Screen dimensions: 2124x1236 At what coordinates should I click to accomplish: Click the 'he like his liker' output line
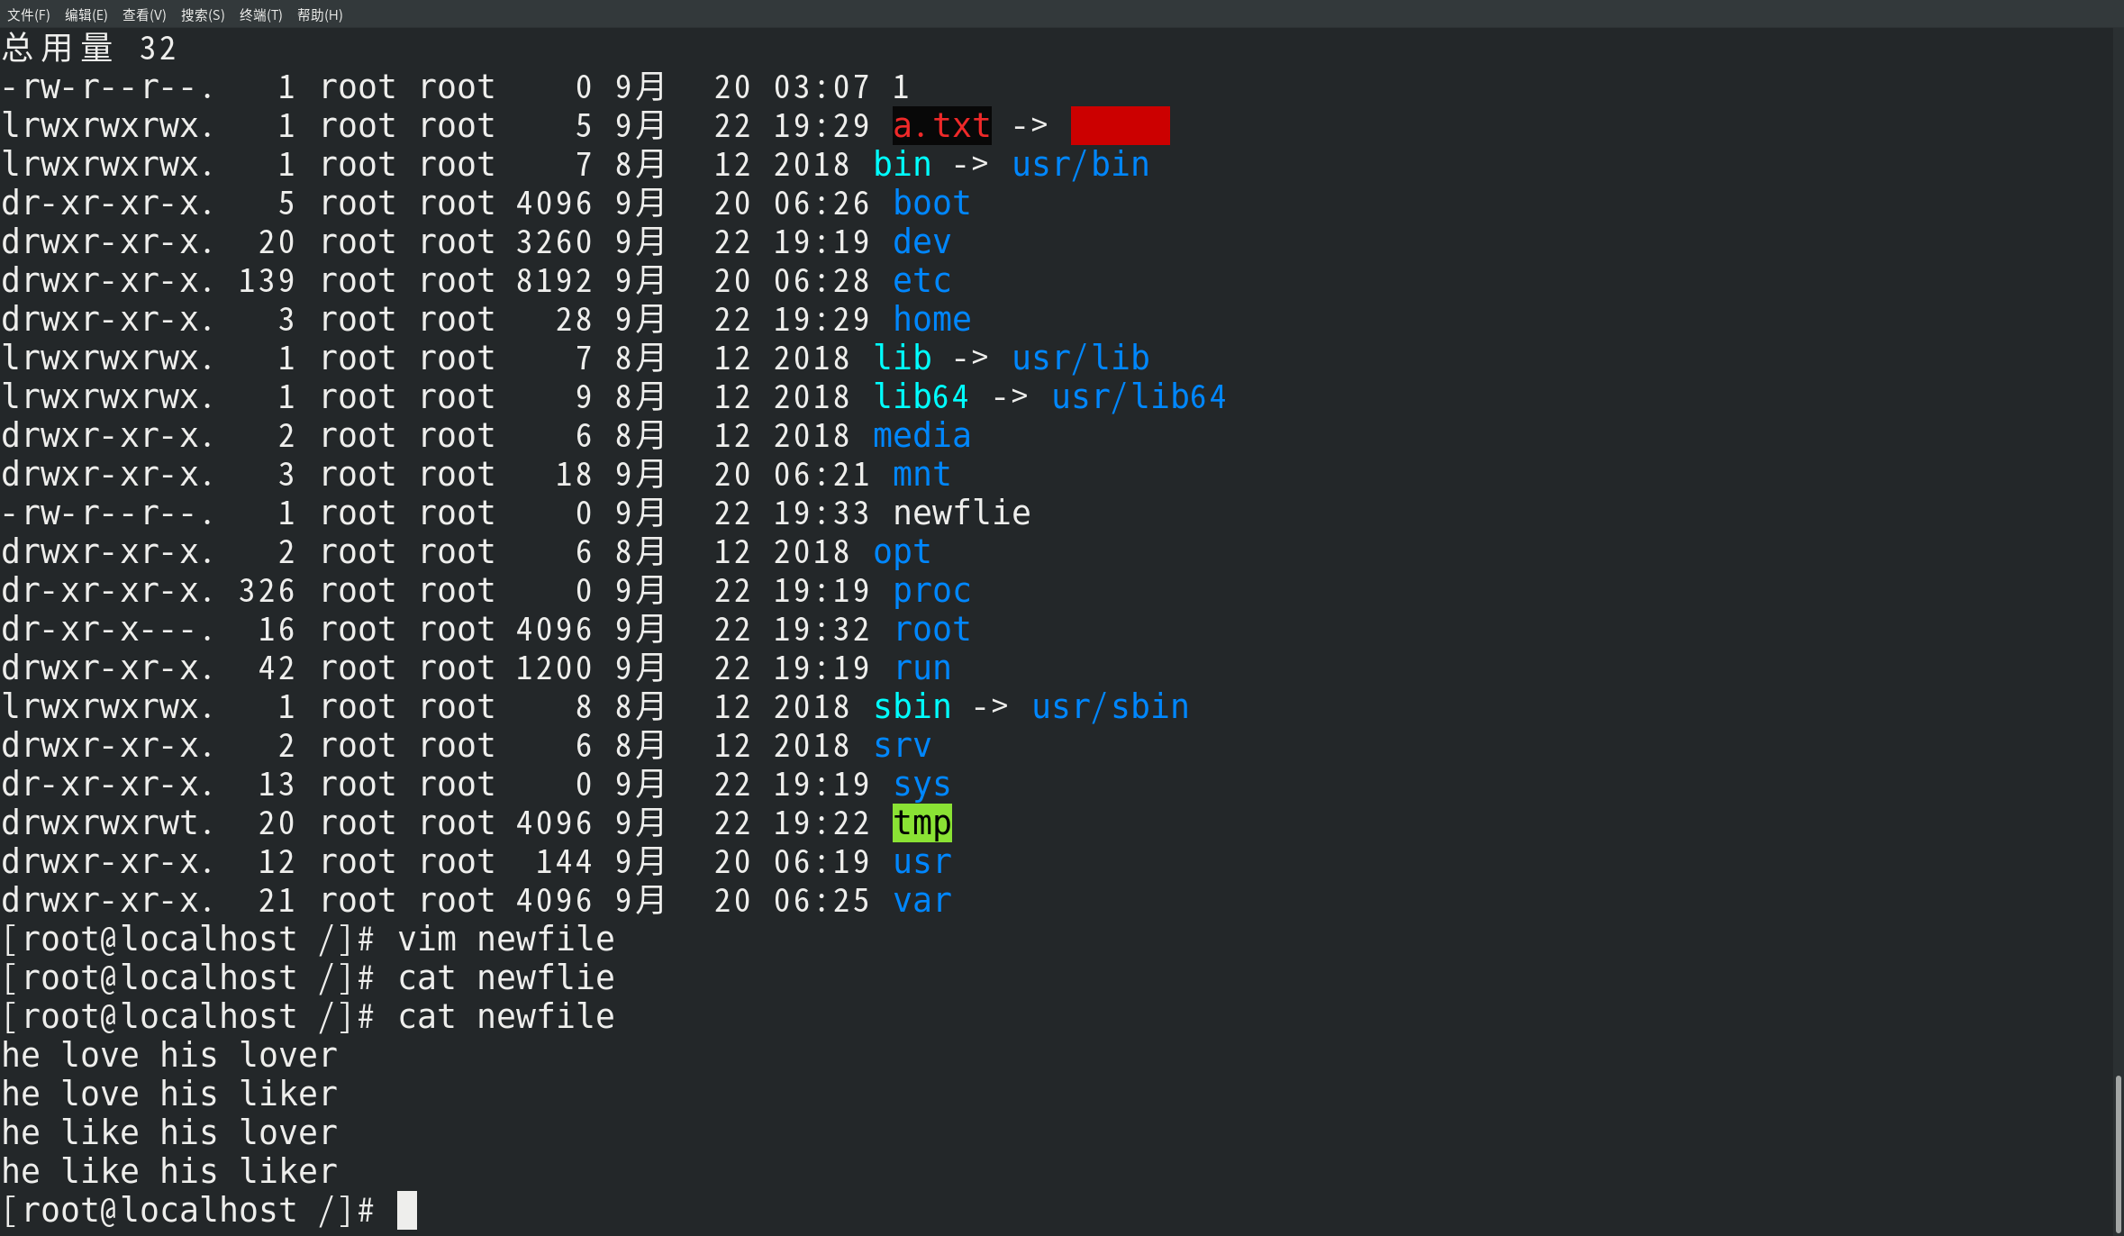coord(169,1171)
